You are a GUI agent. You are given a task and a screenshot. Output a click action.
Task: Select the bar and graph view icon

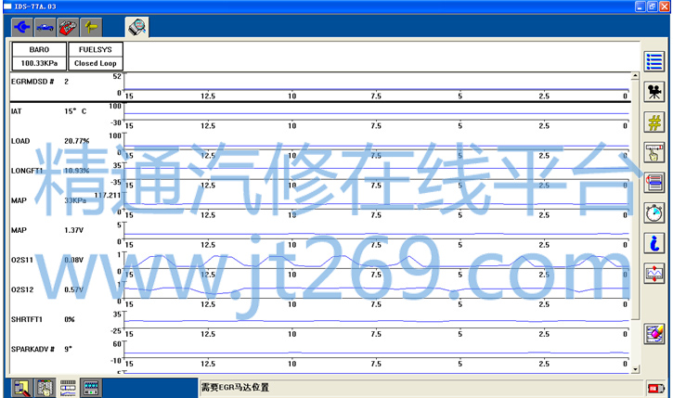(x=68, y=388)
